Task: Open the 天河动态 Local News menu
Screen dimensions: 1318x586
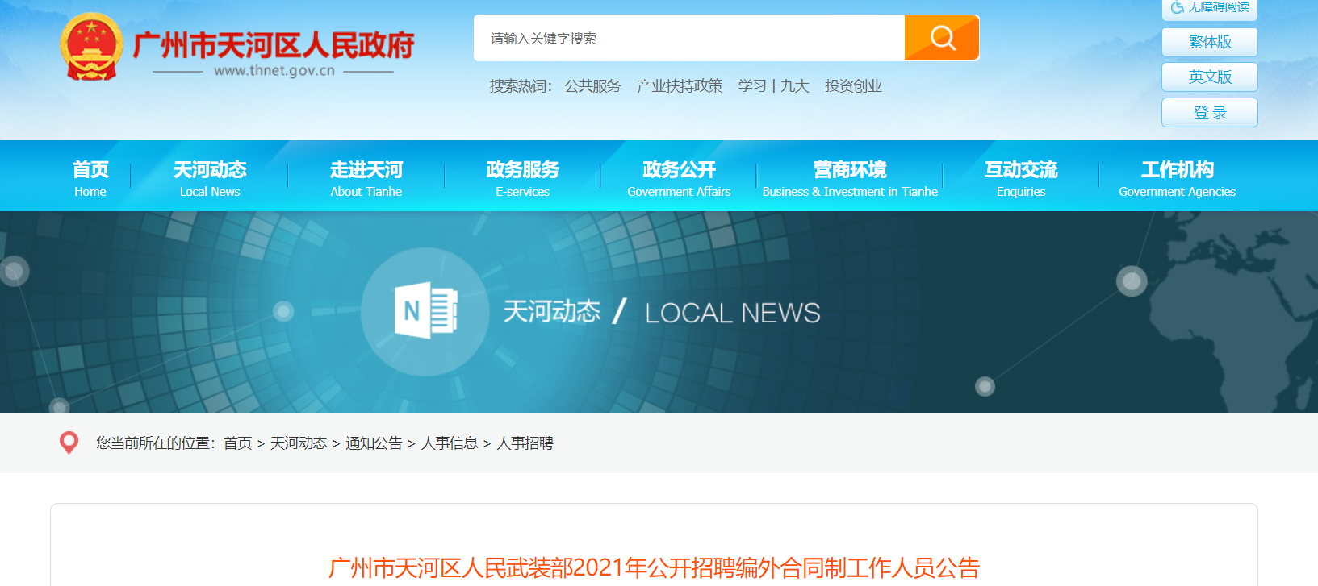Action: click(x=210, y=178)
